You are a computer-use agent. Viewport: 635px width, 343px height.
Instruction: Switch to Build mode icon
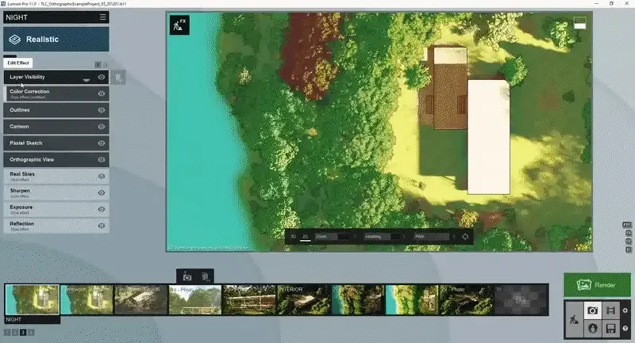(574, 319)
